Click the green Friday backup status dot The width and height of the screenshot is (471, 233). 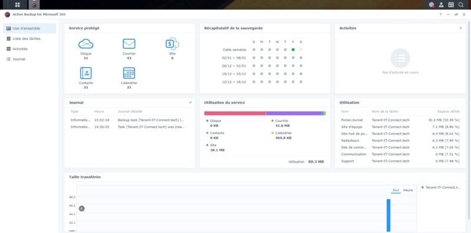click(293, 50)
